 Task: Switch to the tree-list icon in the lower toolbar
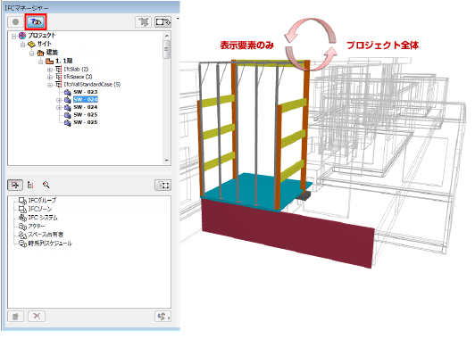coord(30,185)
